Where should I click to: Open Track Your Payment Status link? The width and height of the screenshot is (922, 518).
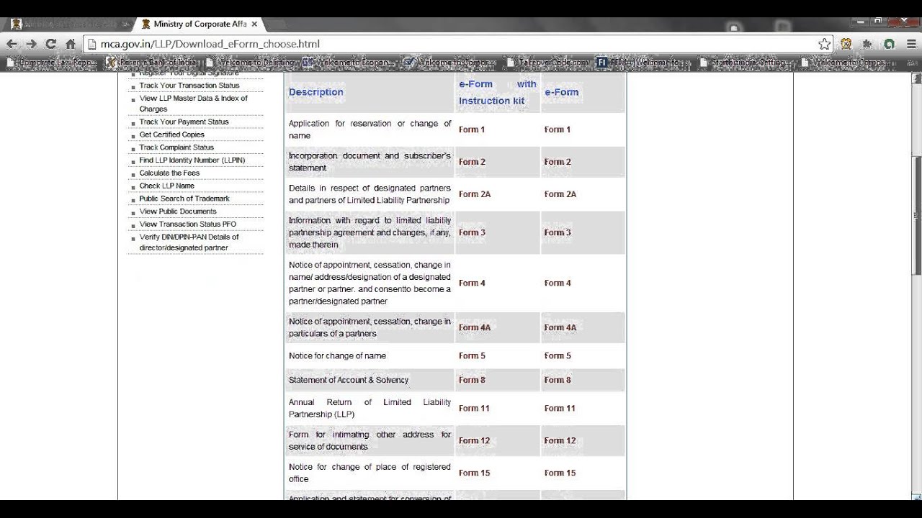184,122
